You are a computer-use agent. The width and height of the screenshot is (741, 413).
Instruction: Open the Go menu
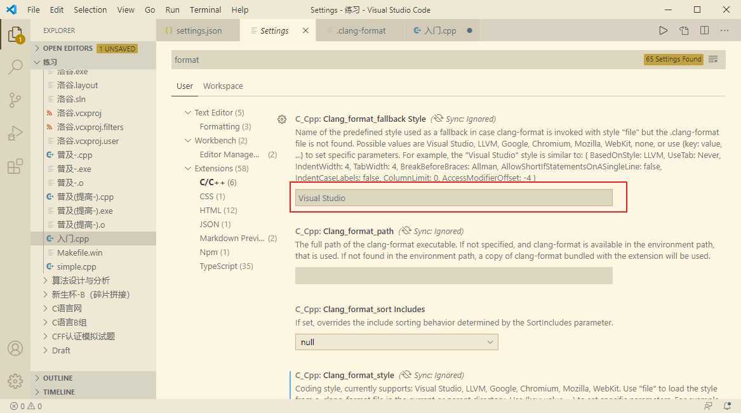150,10
